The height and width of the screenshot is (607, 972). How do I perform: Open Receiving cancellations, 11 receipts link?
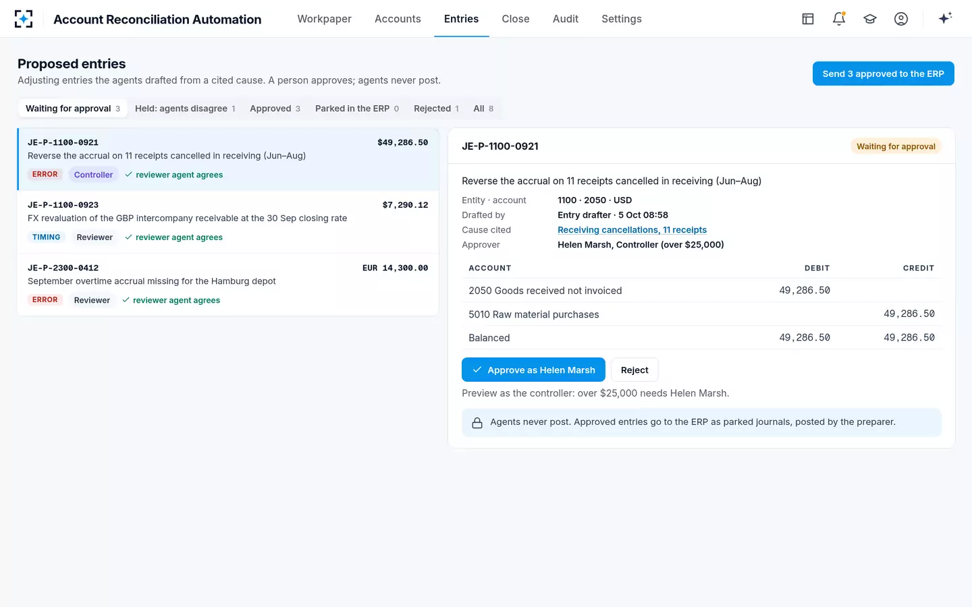[632, 230]
